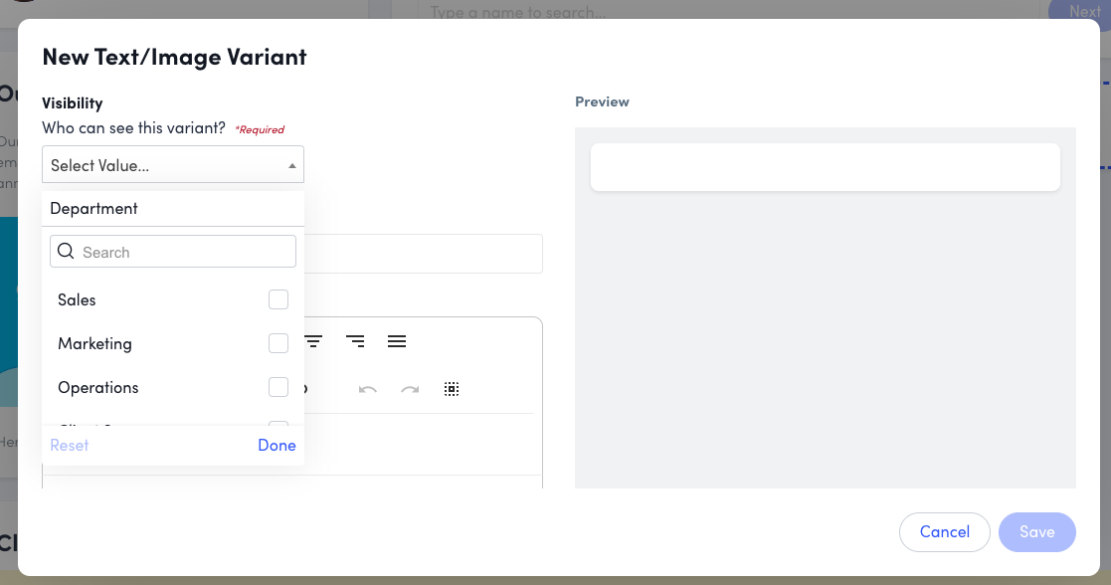
Task: Apply the justify text alignment icon
Action: click(x=397, y=341)
